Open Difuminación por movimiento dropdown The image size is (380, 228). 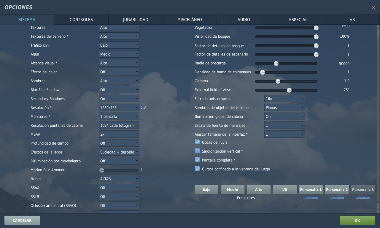point(119,161)
